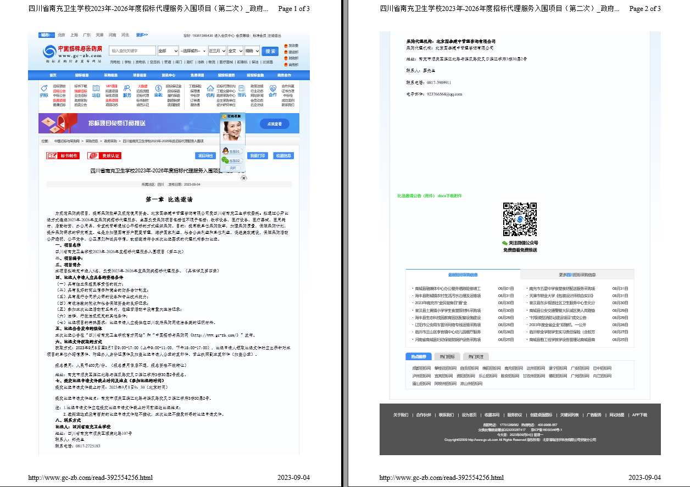This screenshot has height=487, width=690.
Task: Click the 项目导出 button
Action: tap(205, 156)
